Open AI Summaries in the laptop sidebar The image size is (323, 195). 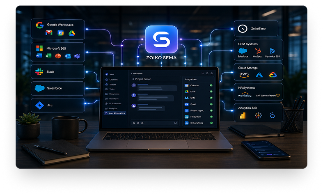coord(113,104)
